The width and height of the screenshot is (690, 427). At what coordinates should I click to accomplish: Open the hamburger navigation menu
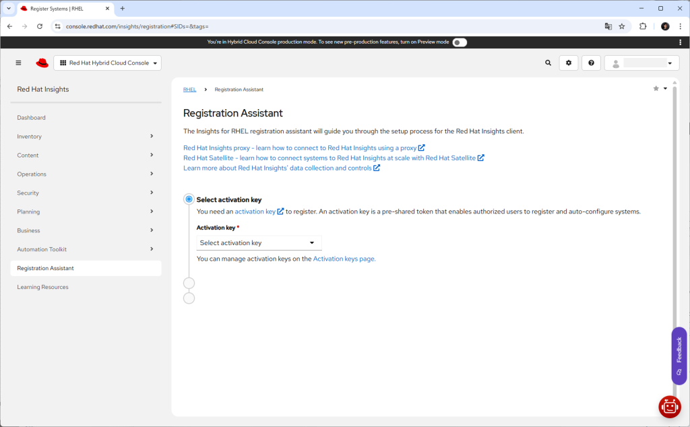coord(18,63)
